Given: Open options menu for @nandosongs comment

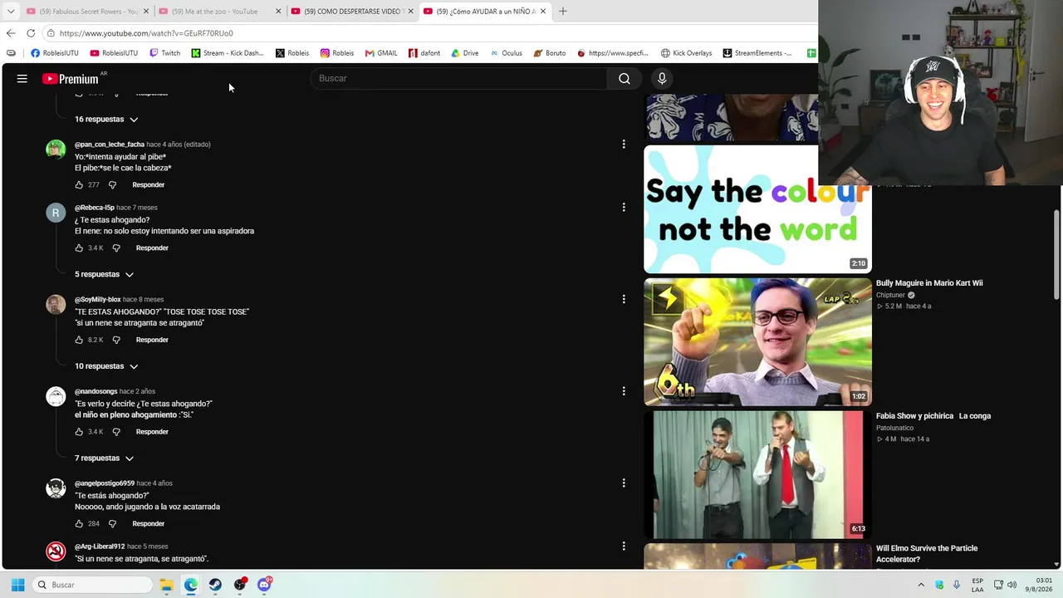Looking at the screenshot, I should pos(624,391).
